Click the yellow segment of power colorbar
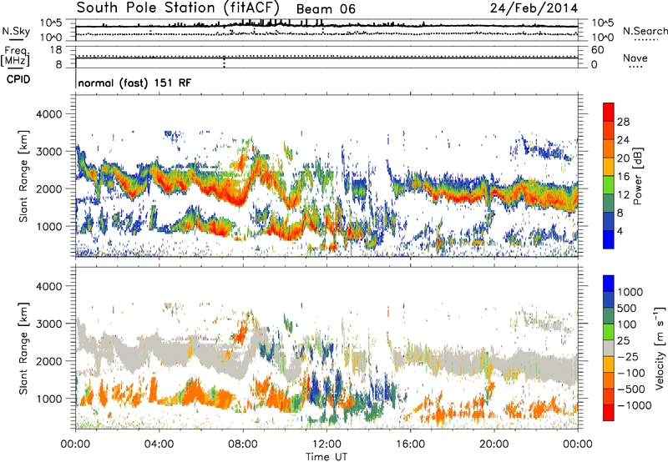The height and width of the screenshot is (462, 668). click(609, 166)
